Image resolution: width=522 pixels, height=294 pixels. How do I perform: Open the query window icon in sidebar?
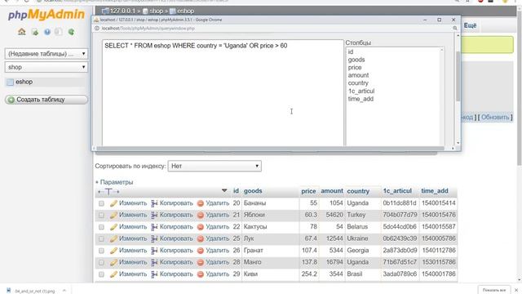point(59,32)
